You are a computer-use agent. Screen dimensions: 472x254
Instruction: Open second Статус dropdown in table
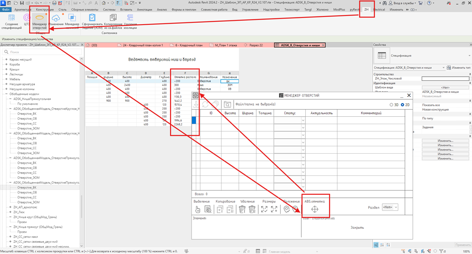click(x=303, y=128)
